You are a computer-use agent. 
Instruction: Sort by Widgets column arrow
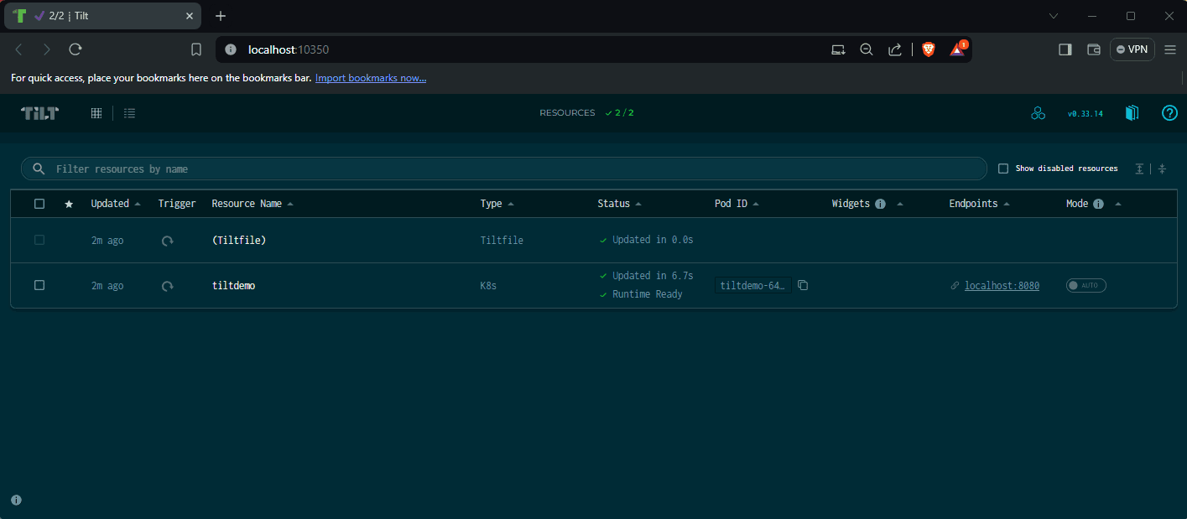click(900, 204)
